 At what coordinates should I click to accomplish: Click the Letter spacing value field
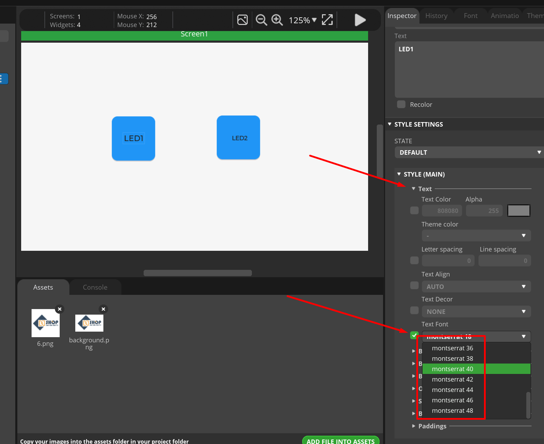pyautogui.click(x=448, y=261)
